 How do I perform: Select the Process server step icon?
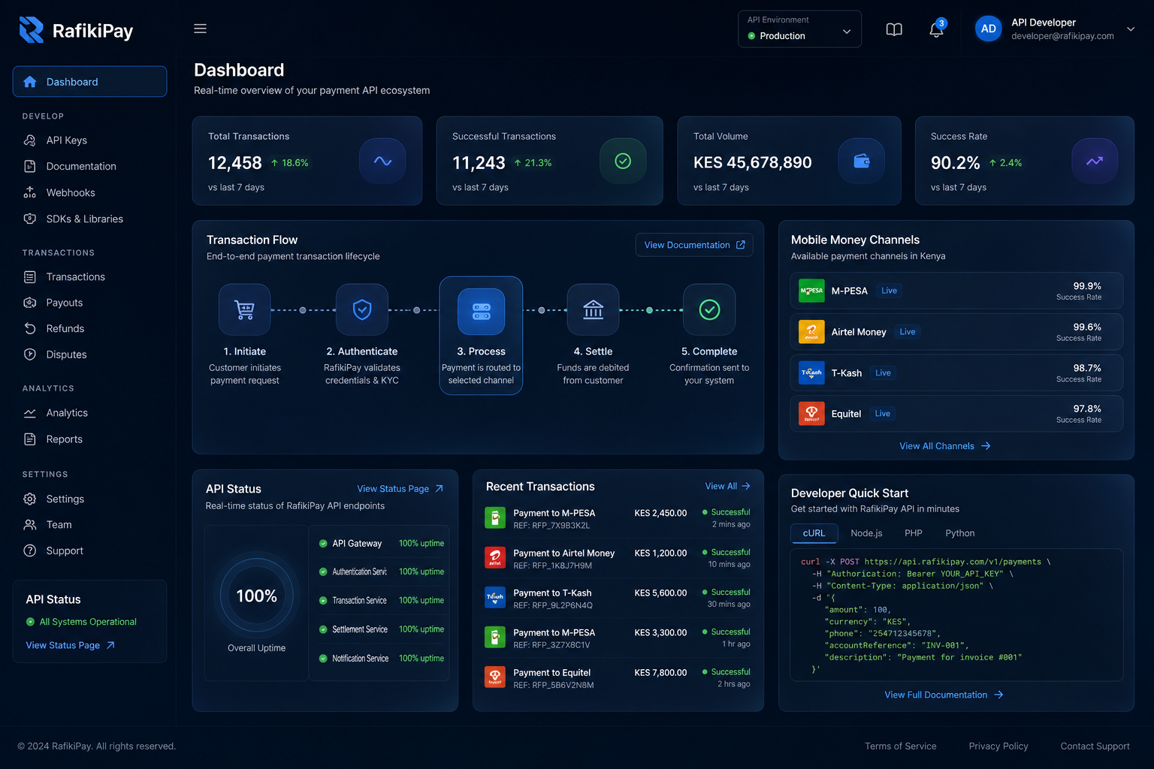tap(482, 311)
